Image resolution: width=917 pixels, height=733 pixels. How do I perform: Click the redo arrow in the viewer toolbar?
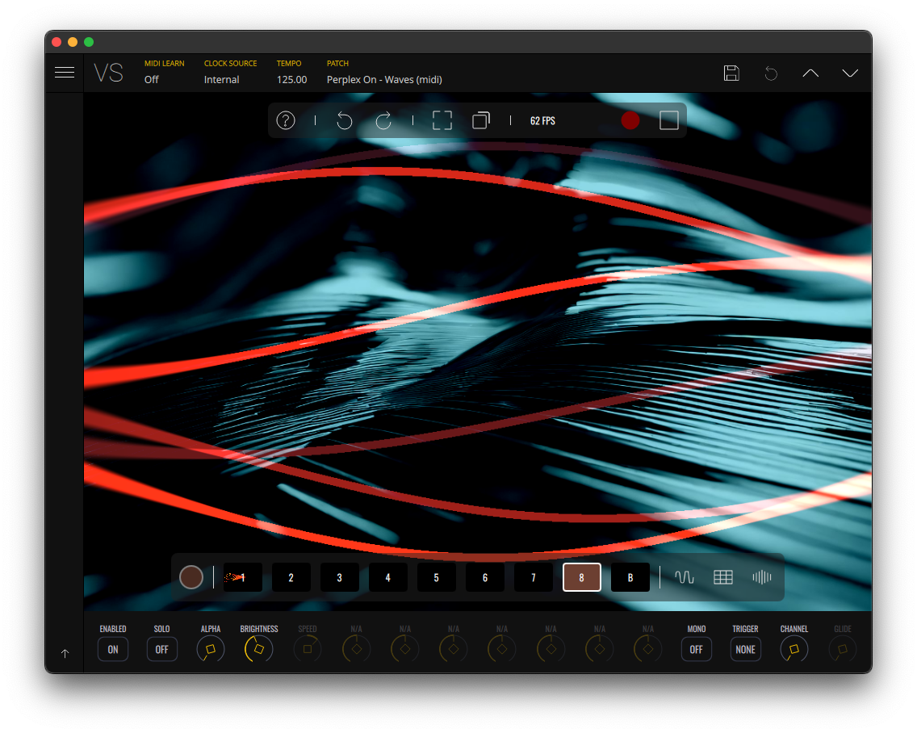pyautogui.click(x=383, y=120)
